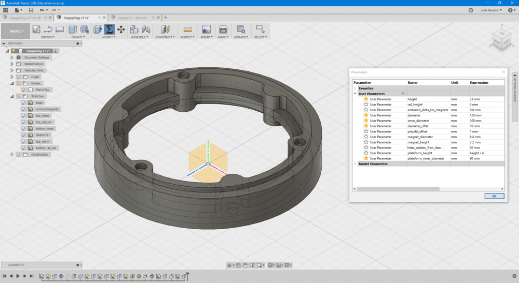The width and height of the screenshot is (519, 283).
Task: Expand Model Parameters section
Action: click(x=355, y=163)
